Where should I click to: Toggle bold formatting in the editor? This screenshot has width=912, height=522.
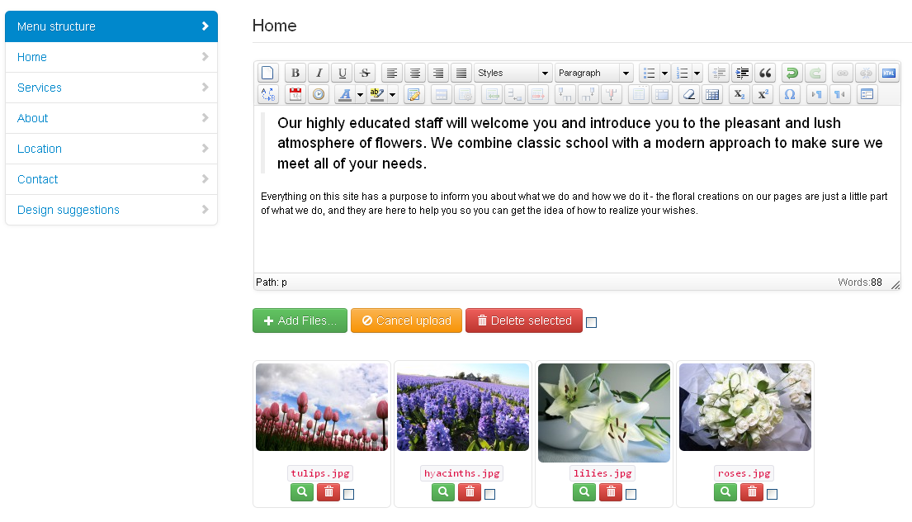point(295,73)
